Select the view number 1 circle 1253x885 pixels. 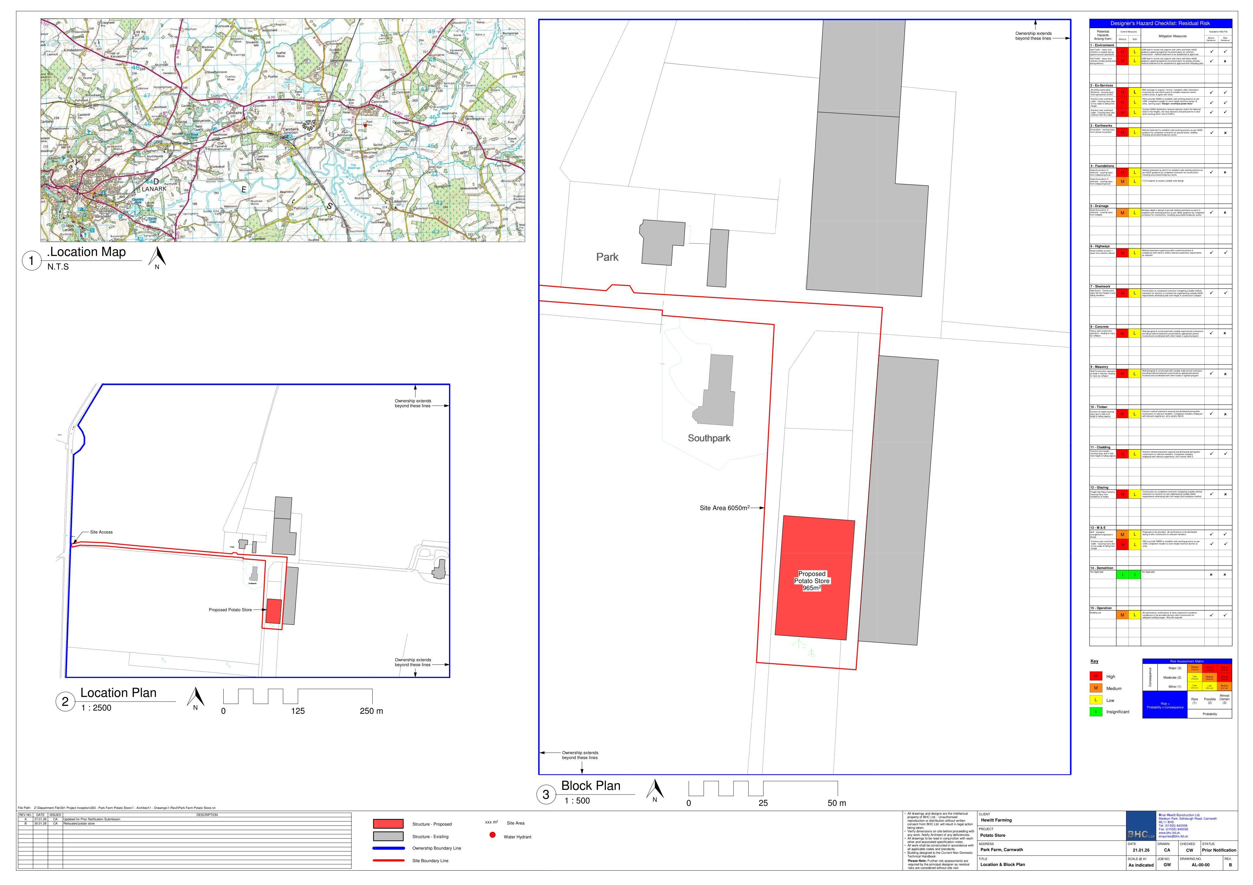tap(31, 261)
